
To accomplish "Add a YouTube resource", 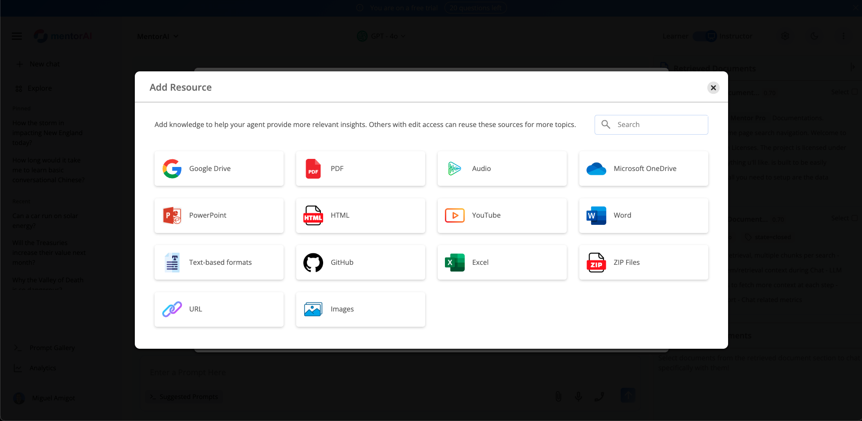I will (502, 215).
